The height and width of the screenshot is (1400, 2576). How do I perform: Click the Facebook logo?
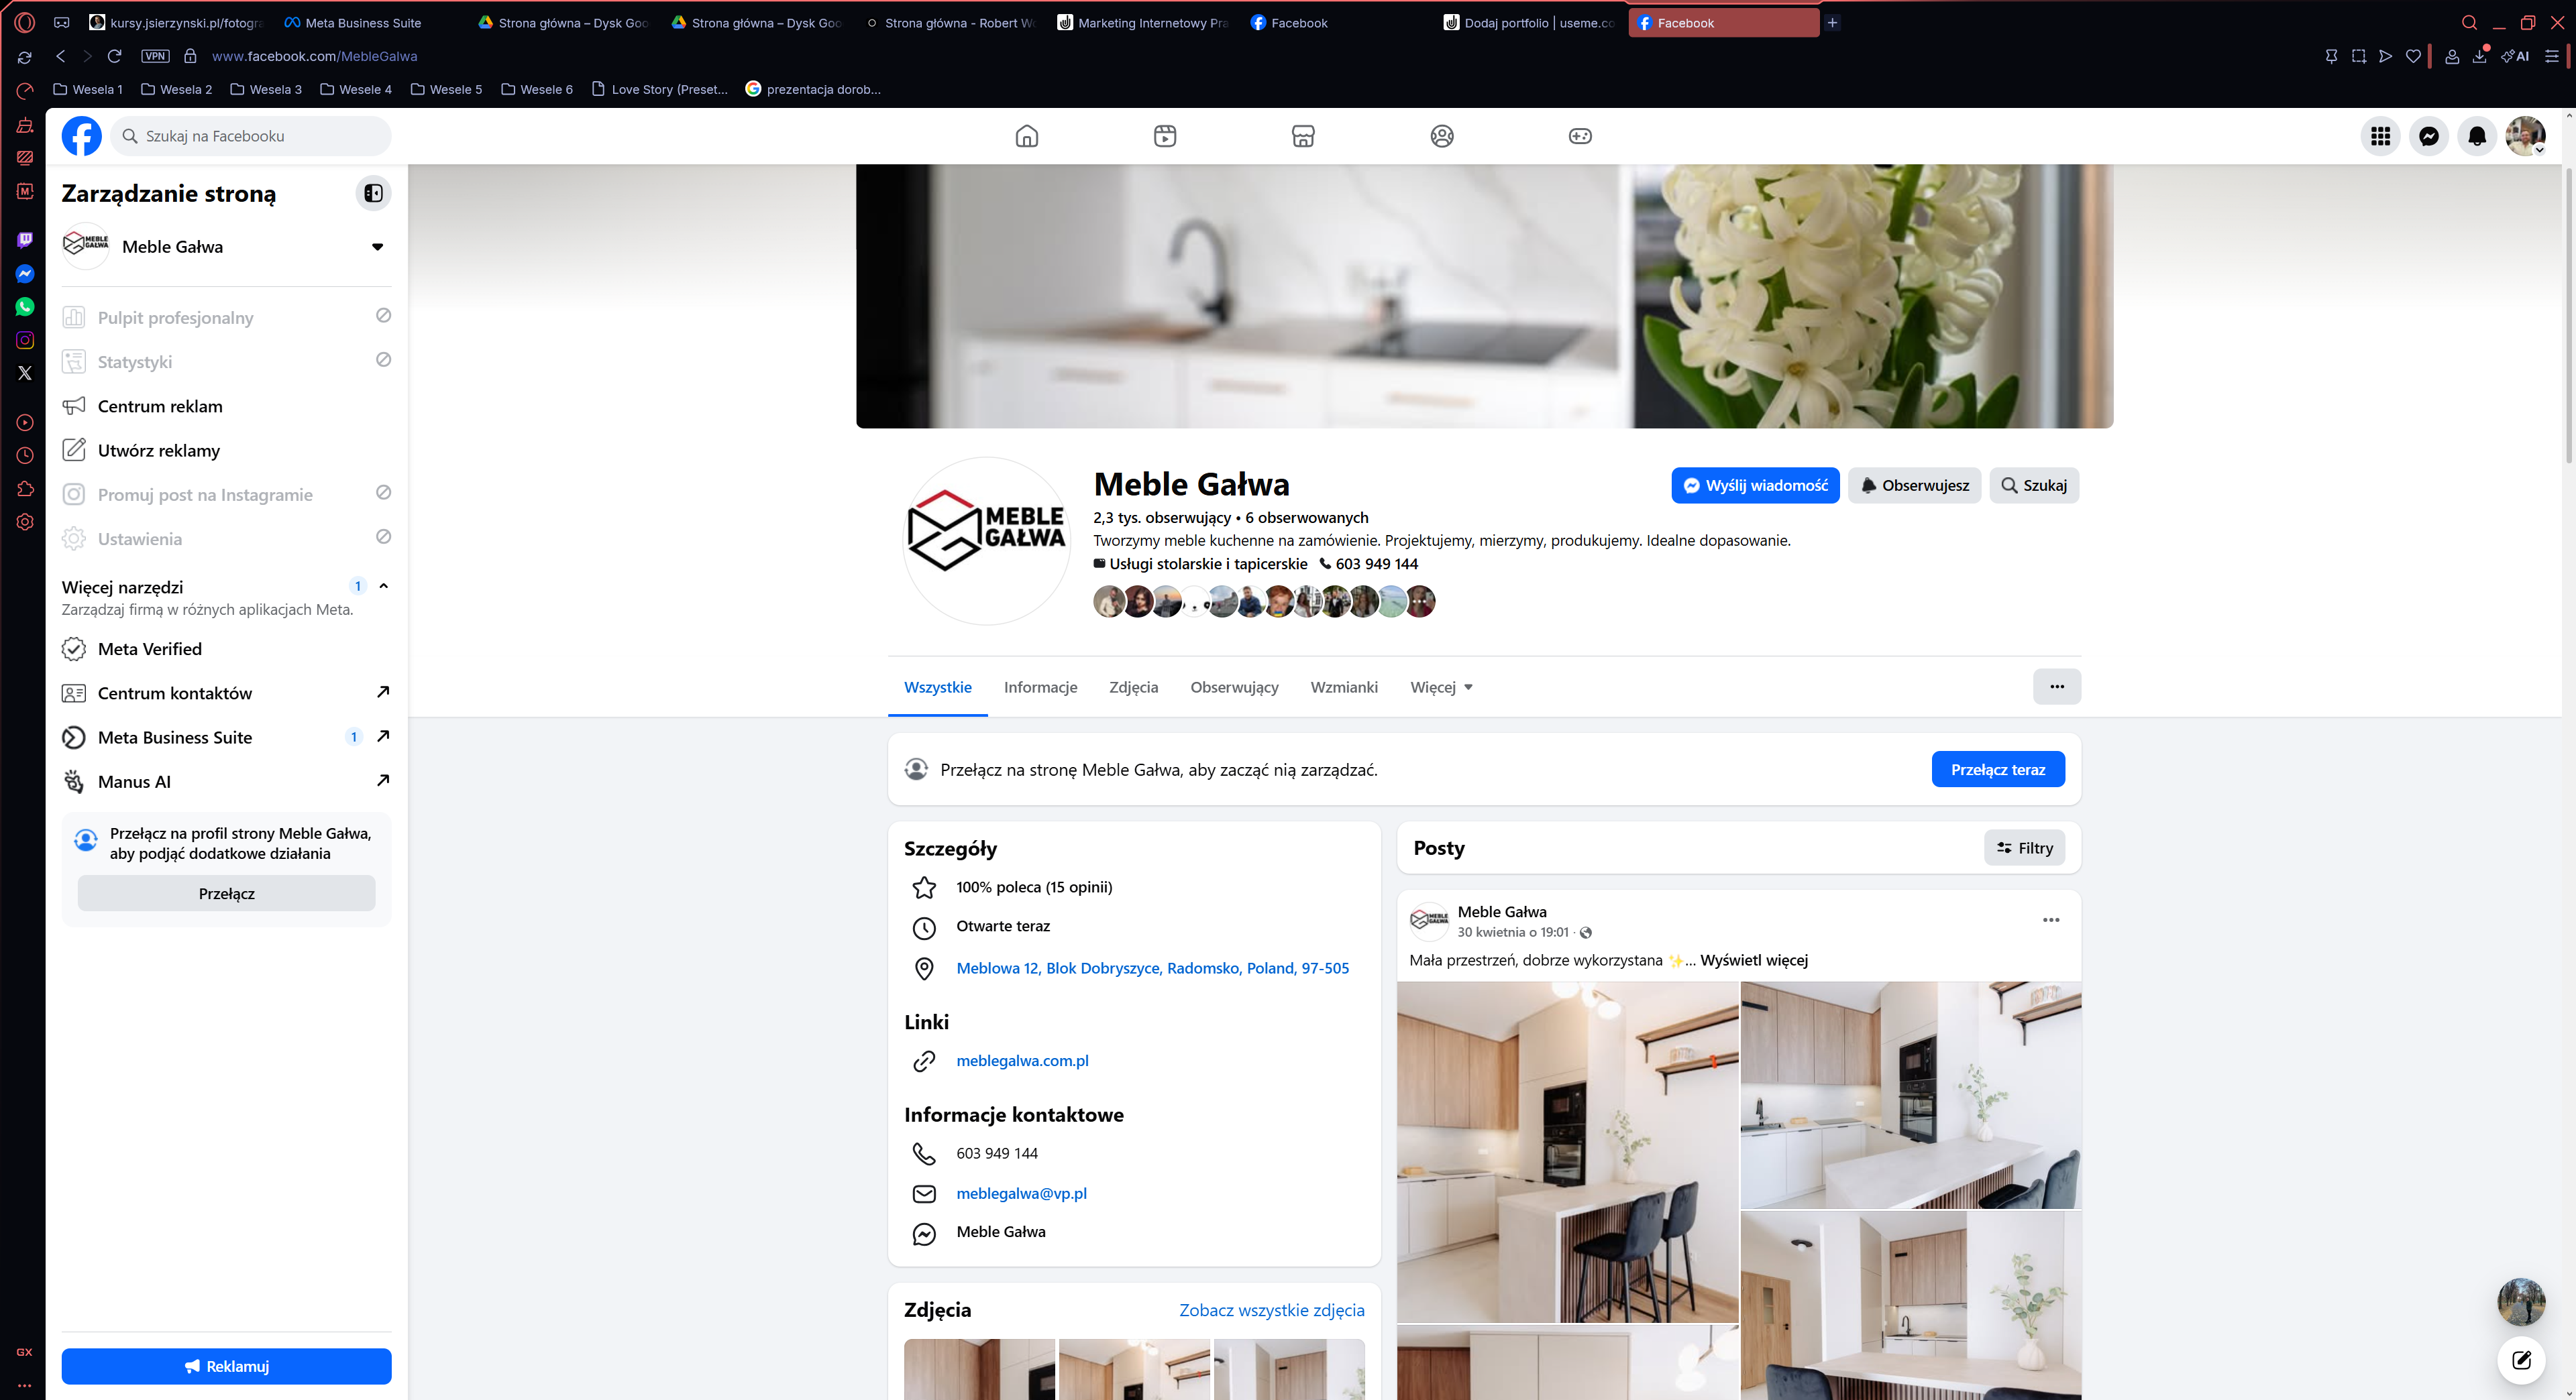pyautogui.click(x=82, y=136)
